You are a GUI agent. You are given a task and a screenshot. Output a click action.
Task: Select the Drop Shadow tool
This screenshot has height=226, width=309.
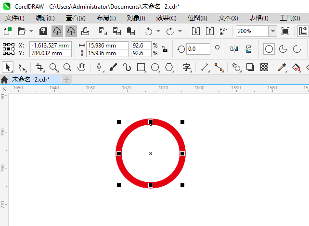(x=250, y=67)
